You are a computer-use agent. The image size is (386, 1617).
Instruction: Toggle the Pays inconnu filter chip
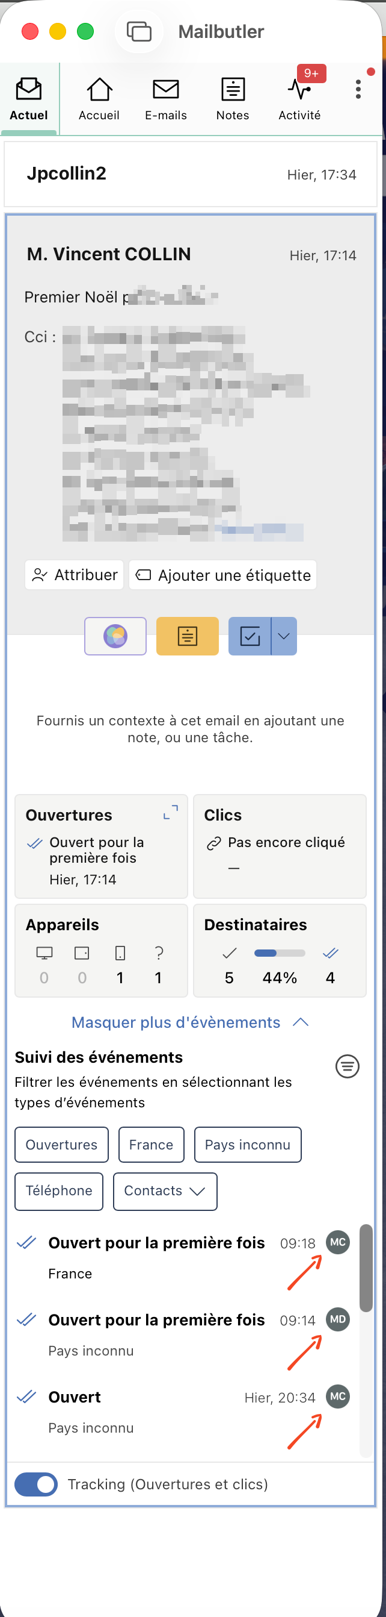[248, 1144]
